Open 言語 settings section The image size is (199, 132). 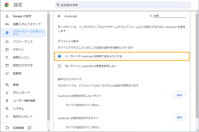pos(24,85)
